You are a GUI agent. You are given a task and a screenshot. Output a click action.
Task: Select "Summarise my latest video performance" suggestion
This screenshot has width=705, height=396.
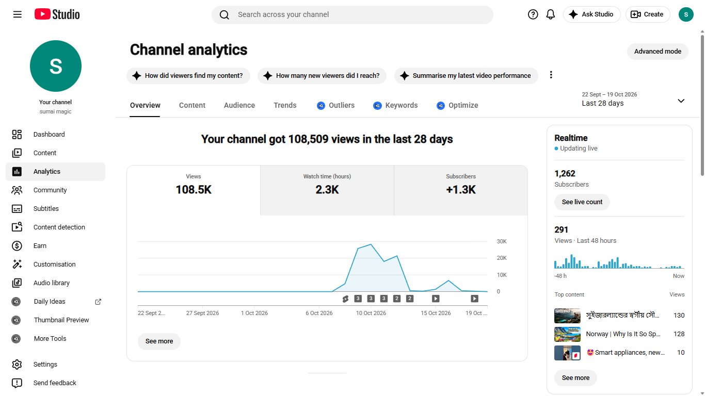pos(466,76)
